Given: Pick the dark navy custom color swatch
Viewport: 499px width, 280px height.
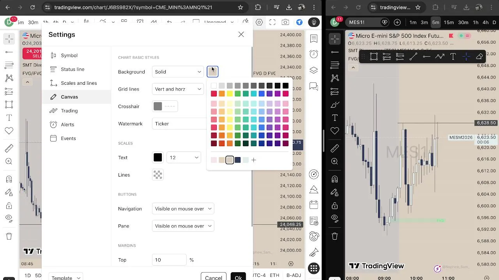Looking at the screenshot, I should 238,160.
